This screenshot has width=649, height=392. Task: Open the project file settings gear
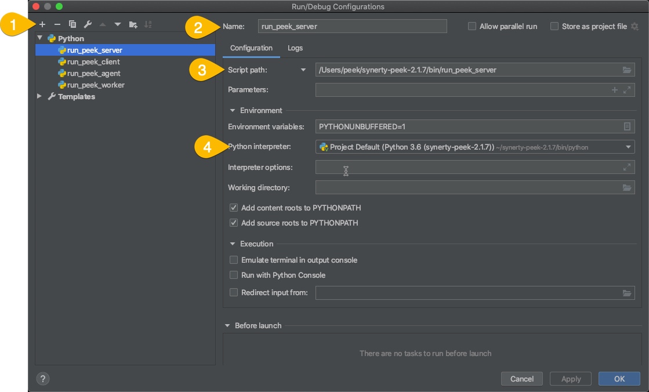[635, 27]
